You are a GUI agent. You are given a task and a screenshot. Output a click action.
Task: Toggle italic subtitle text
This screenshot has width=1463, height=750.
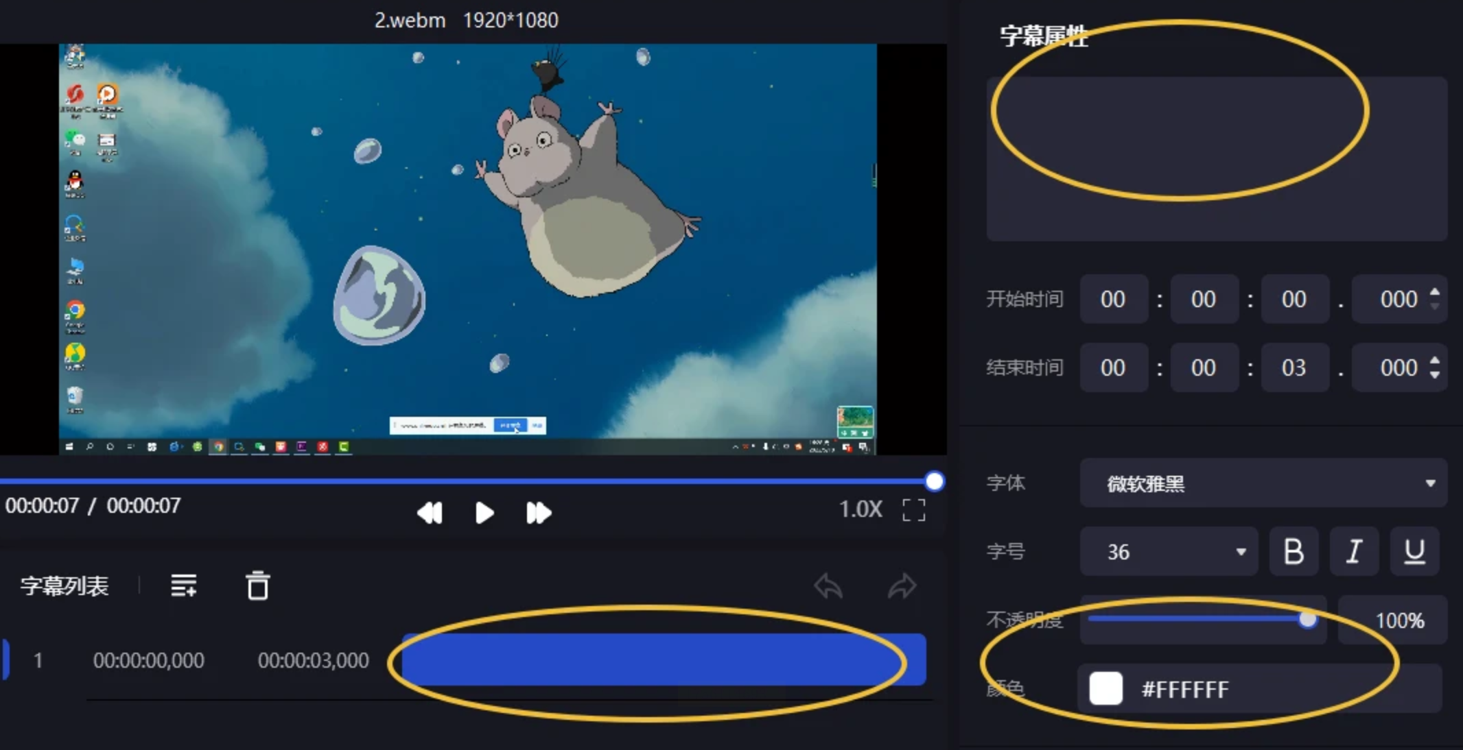[1354, 551]
